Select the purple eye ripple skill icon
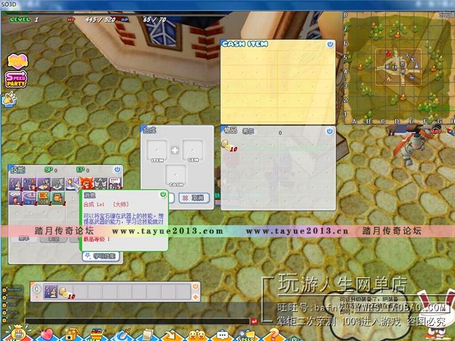This screenshot has height=341, width=455. point(30,198)
